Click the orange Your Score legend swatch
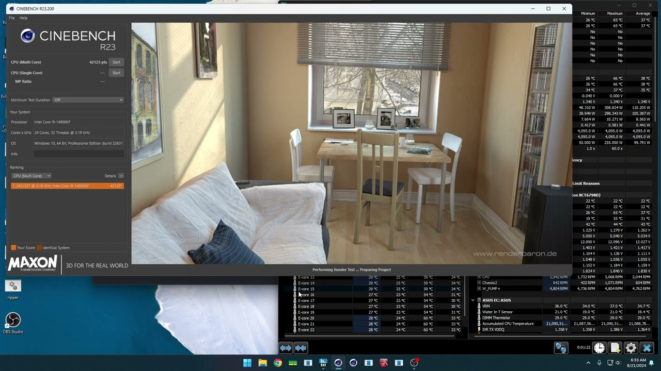661x371 pixels. point(13,248)
